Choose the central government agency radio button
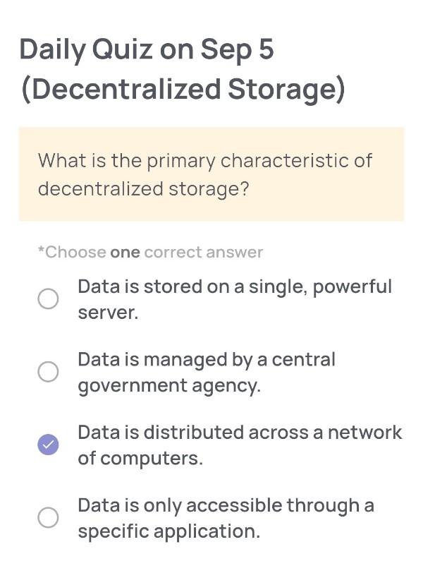This screenshot has width=423, height=585. coord(48,372)
